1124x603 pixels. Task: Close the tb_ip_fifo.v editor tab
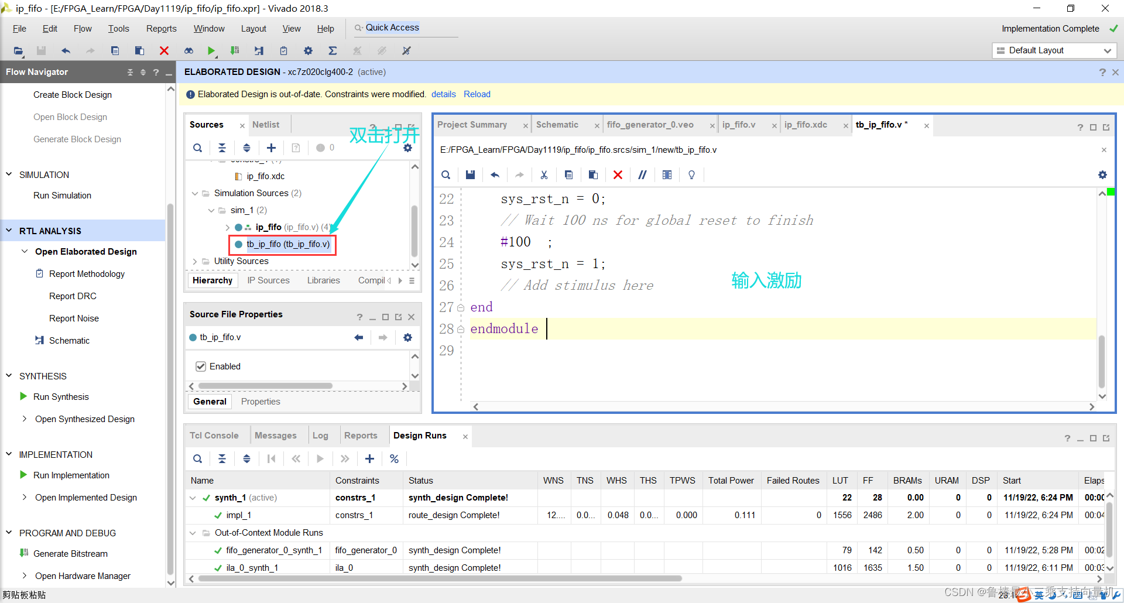coord(927,125)
